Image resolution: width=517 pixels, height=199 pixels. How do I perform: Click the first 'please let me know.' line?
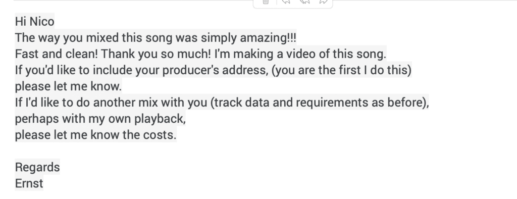pyautogui.click(x=69, y=86)
